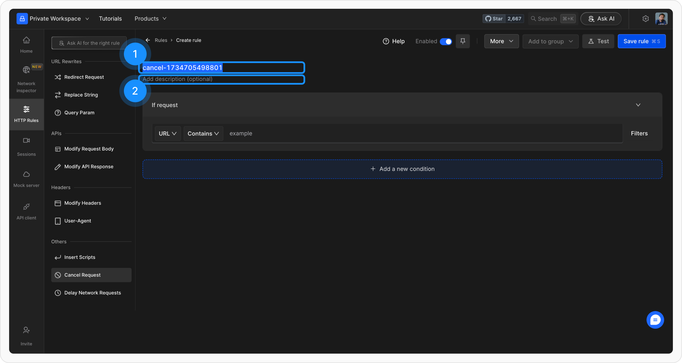The image size is (682, 363).
Task: Click the GitHub Star button
Action: [494, 19]
